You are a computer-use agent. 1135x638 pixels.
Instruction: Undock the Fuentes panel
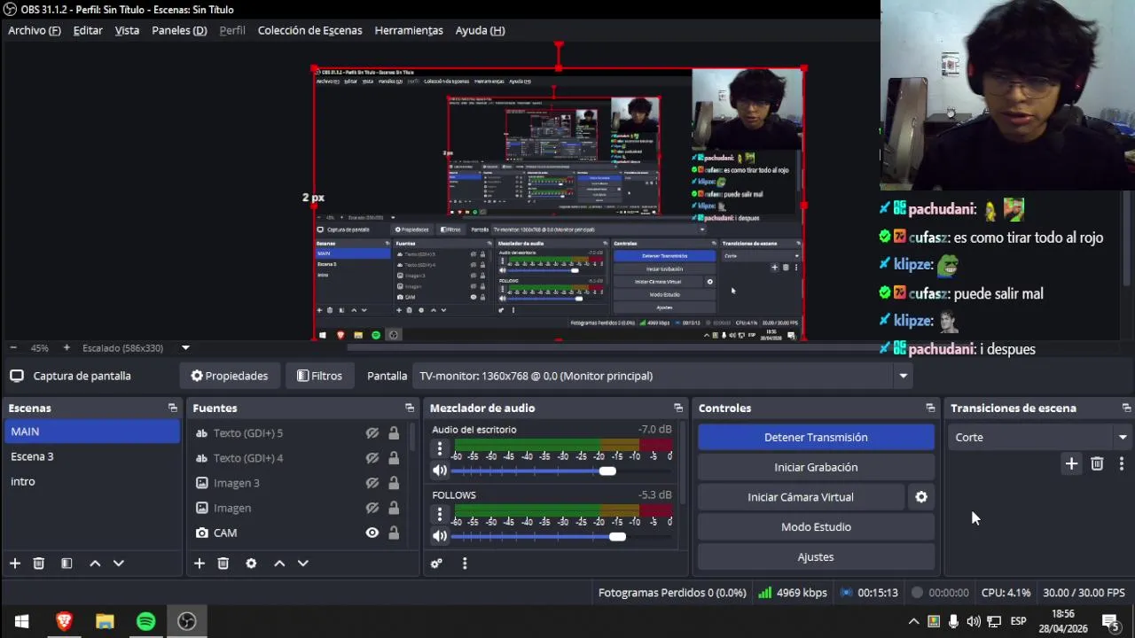point(410,408)
